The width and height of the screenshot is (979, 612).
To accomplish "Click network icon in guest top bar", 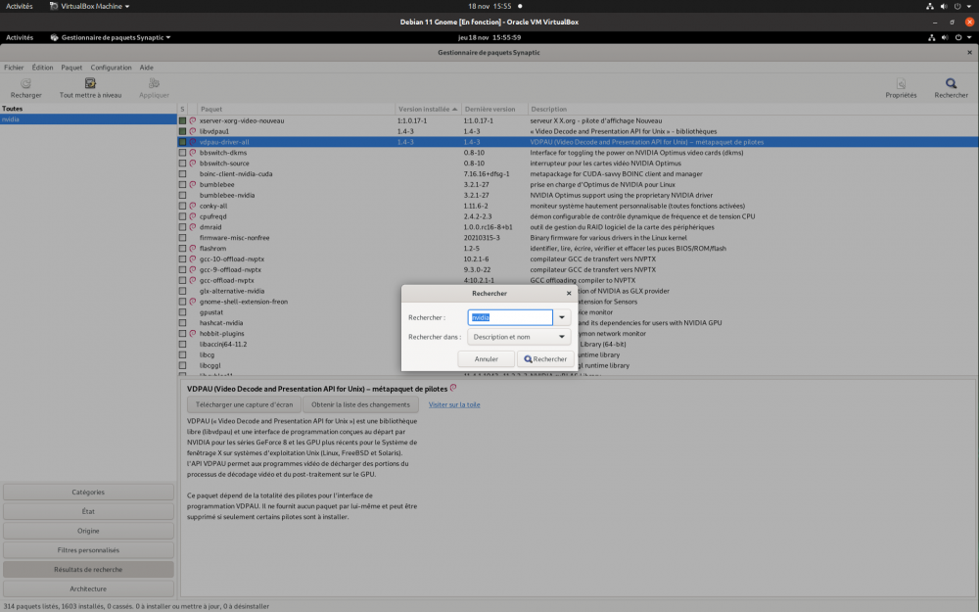I will pos(932,37).
